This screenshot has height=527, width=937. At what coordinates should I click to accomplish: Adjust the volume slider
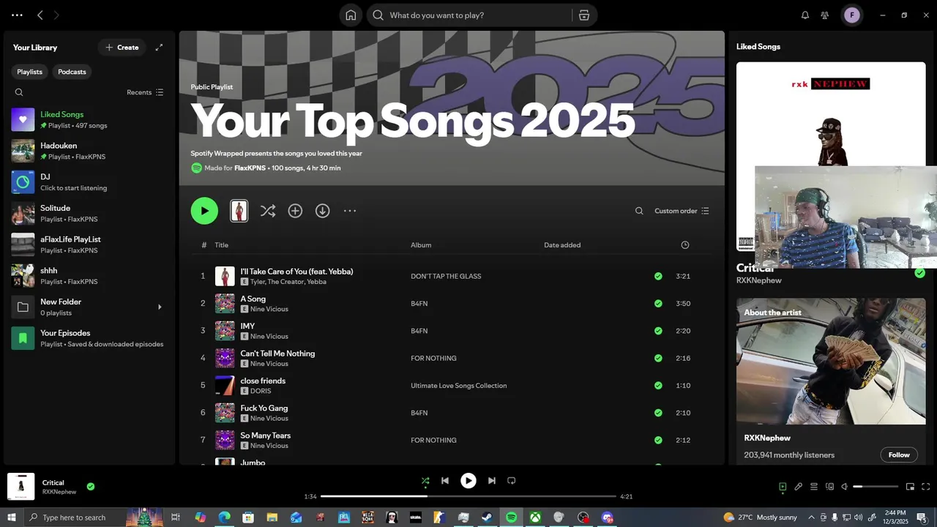pos(876,487)
